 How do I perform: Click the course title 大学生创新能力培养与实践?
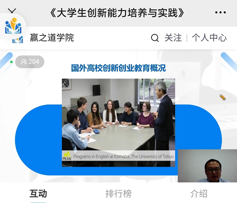(x=117, y=13)
